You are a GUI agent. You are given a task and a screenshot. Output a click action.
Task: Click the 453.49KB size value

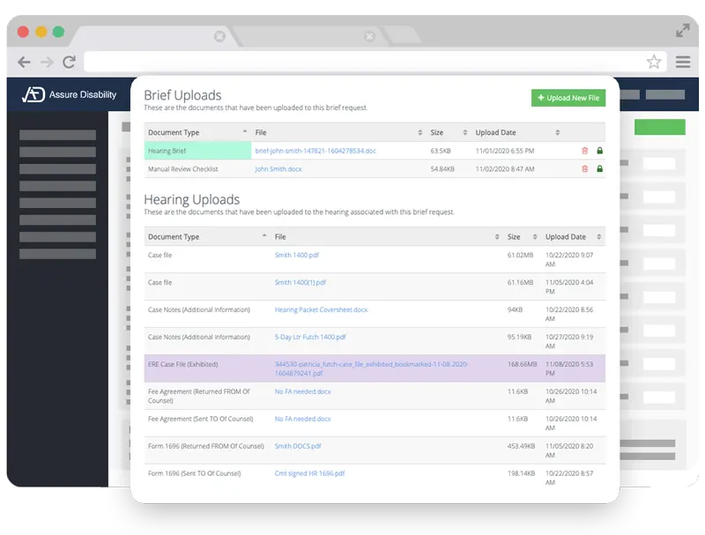521,446
